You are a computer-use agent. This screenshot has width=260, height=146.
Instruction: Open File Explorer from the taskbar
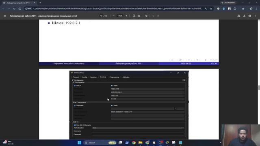(x=141, y=143)
